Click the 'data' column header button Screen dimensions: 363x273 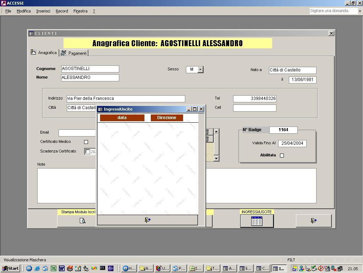(x=122, y=118)
